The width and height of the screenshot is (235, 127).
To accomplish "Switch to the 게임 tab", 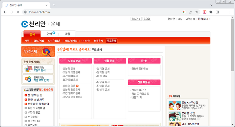I will pyautogui.click(x=67, y=34).
